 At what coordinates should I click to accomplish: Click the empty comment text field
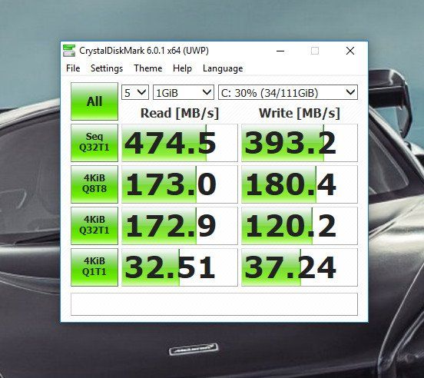pos(214,304)
